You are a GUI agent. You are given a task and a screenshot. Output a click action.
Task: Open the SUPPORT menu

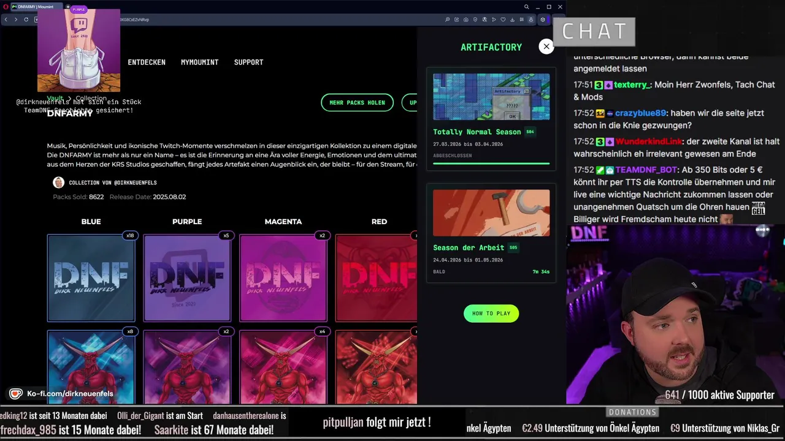pyautogui.click(x=248, y=62)
